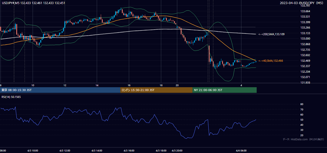
Task: Click hour label 20 under the price chart
Action: [x=177, y=85]
